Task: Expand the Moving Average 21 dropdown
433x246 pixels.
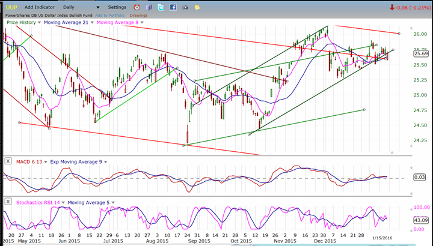Action: (92, 23)
